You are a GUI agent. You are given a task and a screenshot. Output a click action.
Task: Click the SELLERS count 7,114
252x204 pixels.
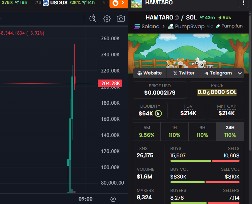pos(234,198)
